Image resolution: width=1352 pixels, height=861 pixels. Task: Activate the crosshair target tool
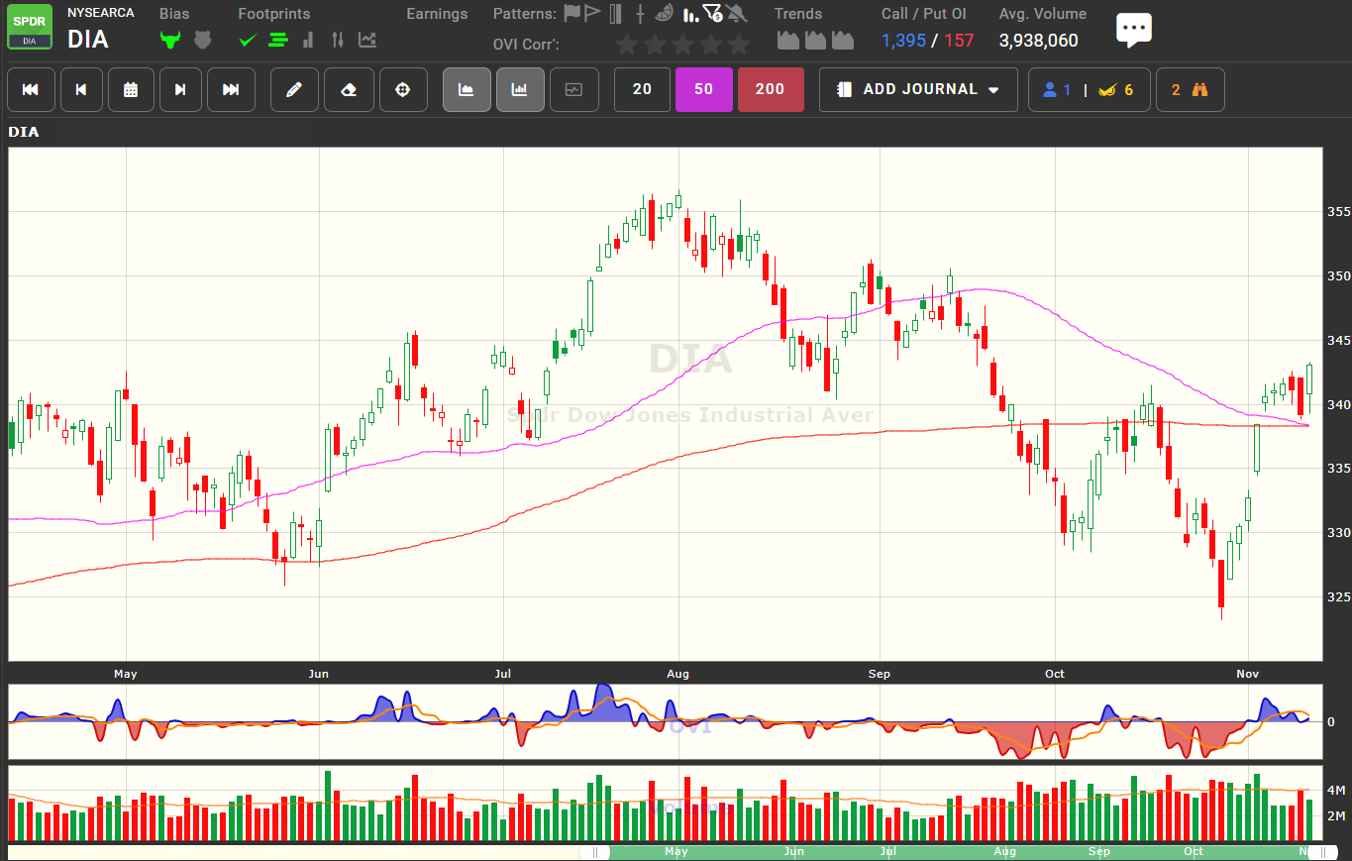click(x=403, y=89)
